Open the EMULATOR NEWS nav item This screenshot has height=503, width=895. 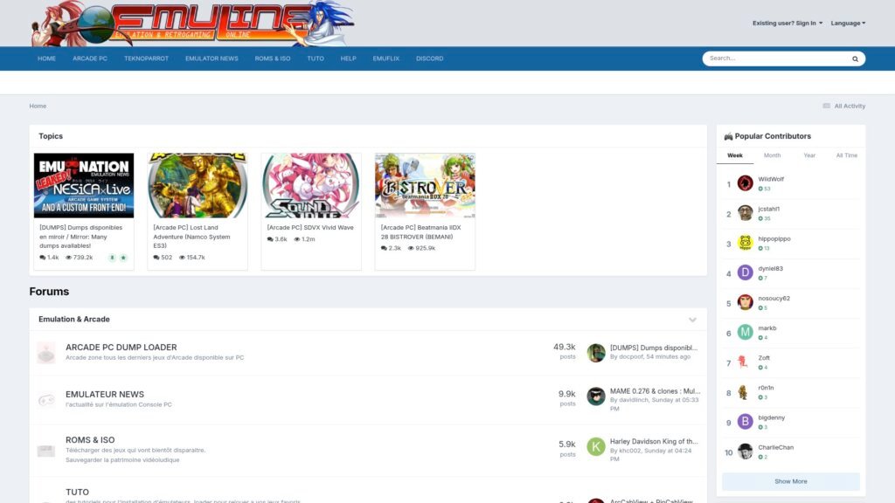pos(212,59)
